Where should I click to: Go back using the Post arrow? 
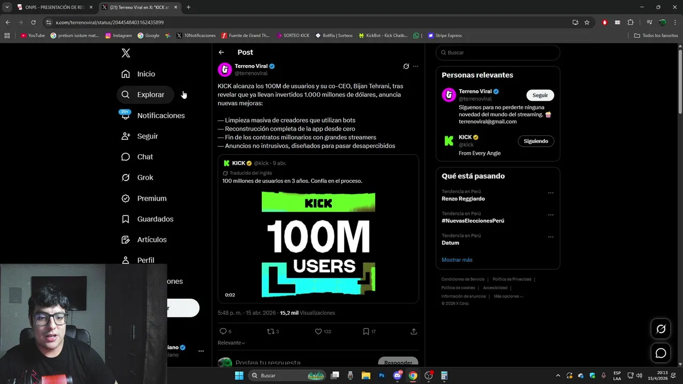coord(221,52)
